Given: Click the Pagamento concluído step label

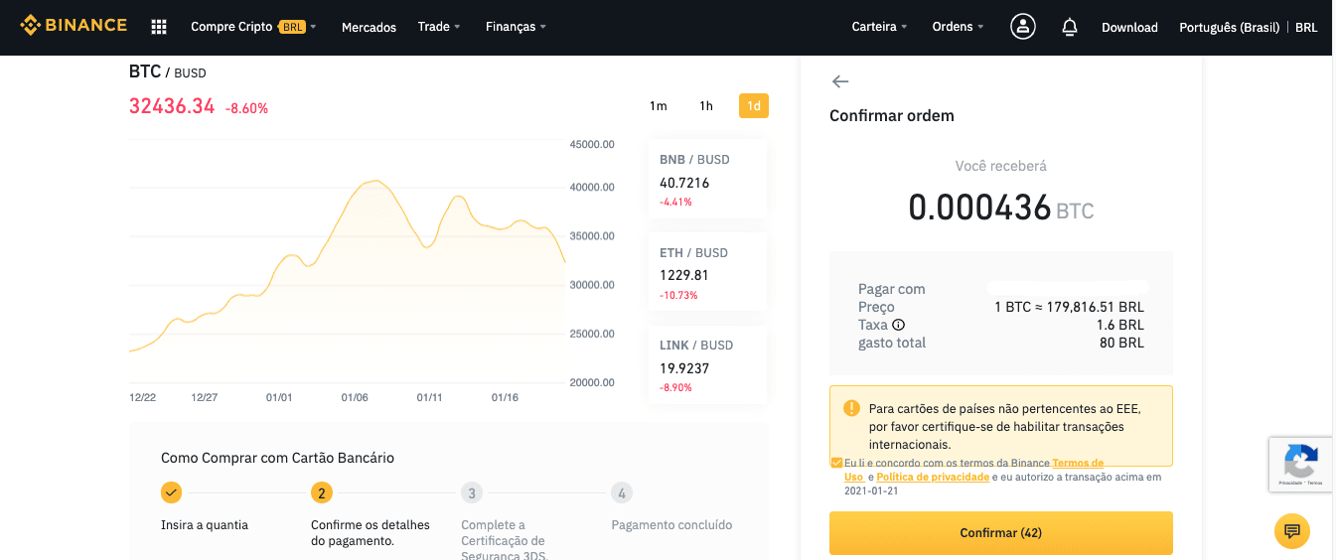Looking at the screenshot, I should pyautogui.click(x=671, y=524).
